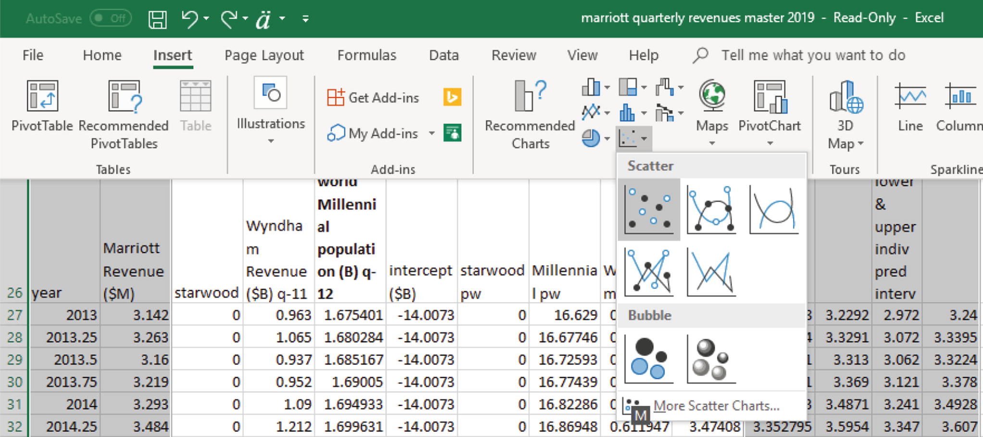983x437 pixels.
Task: Insert a combo chart
Action: click(x=669, y=113)
